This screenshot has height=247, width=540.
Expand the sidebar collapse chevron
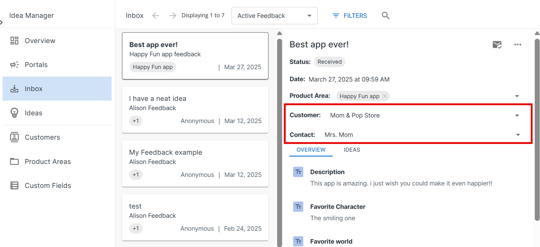point(2,22)
